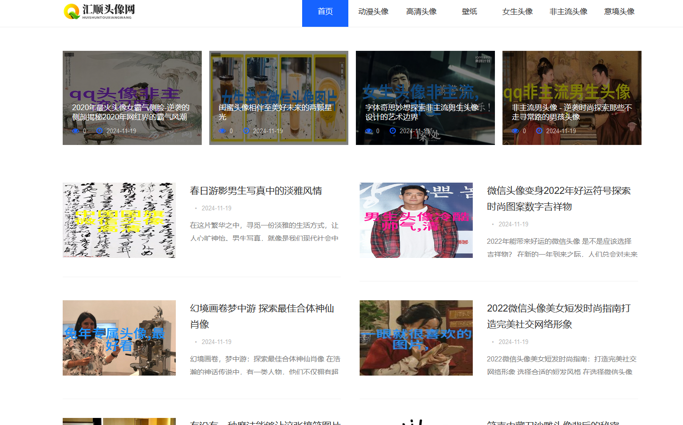Select the 壁纸 menu item

point(469,12)
